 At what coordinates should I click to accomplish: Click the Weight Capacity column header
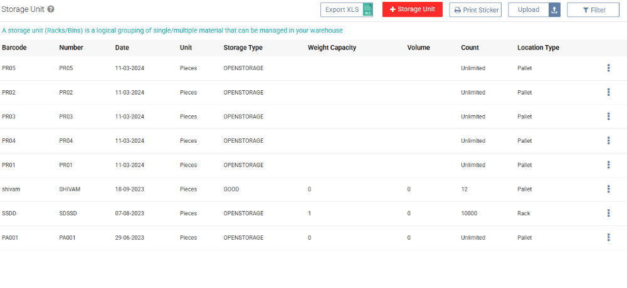tap(332, 48)
